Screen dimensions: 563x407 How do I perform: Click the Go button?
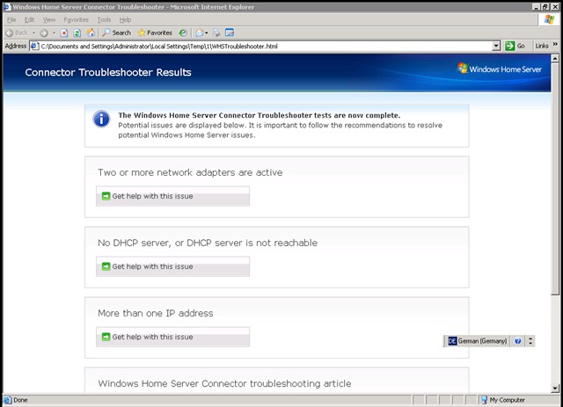tap(515, 46)
